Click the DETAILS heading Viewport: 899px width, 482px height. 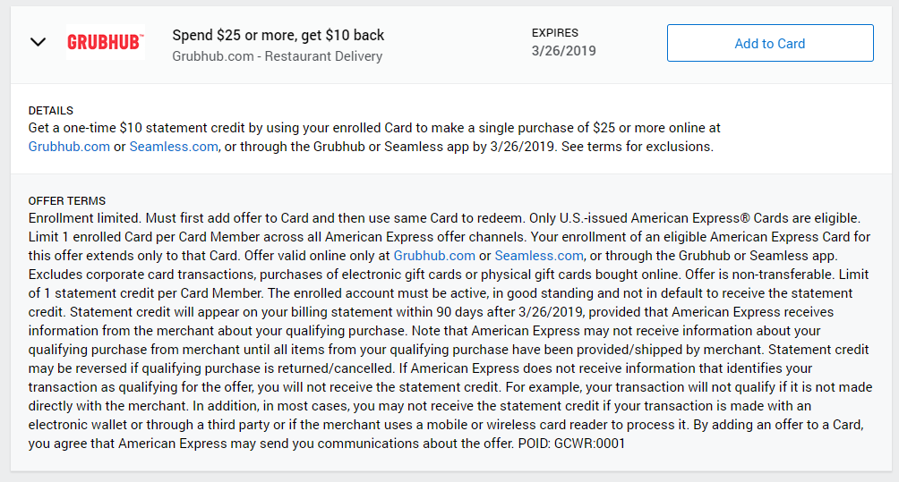pyautogui.click(x=51, y=111)
